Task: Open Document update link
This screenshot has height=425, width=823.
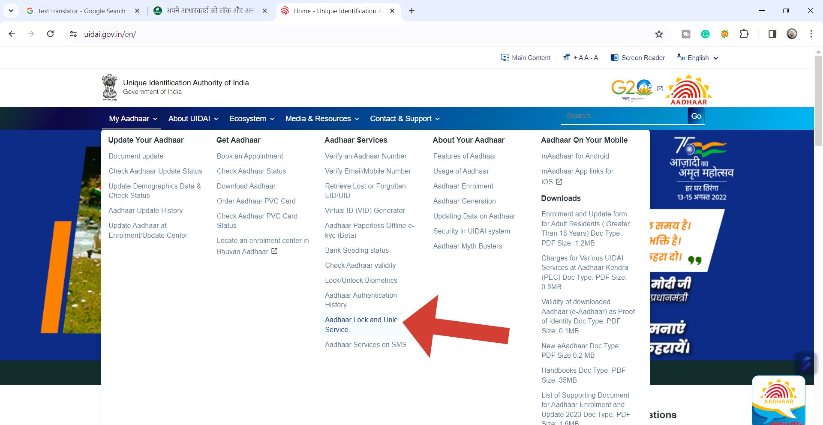Action: pos(136,156)
